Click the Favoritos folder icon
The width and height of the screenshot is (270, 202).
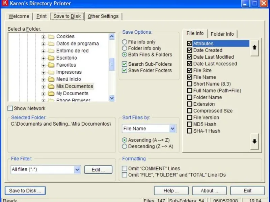[x=51, y=65]
